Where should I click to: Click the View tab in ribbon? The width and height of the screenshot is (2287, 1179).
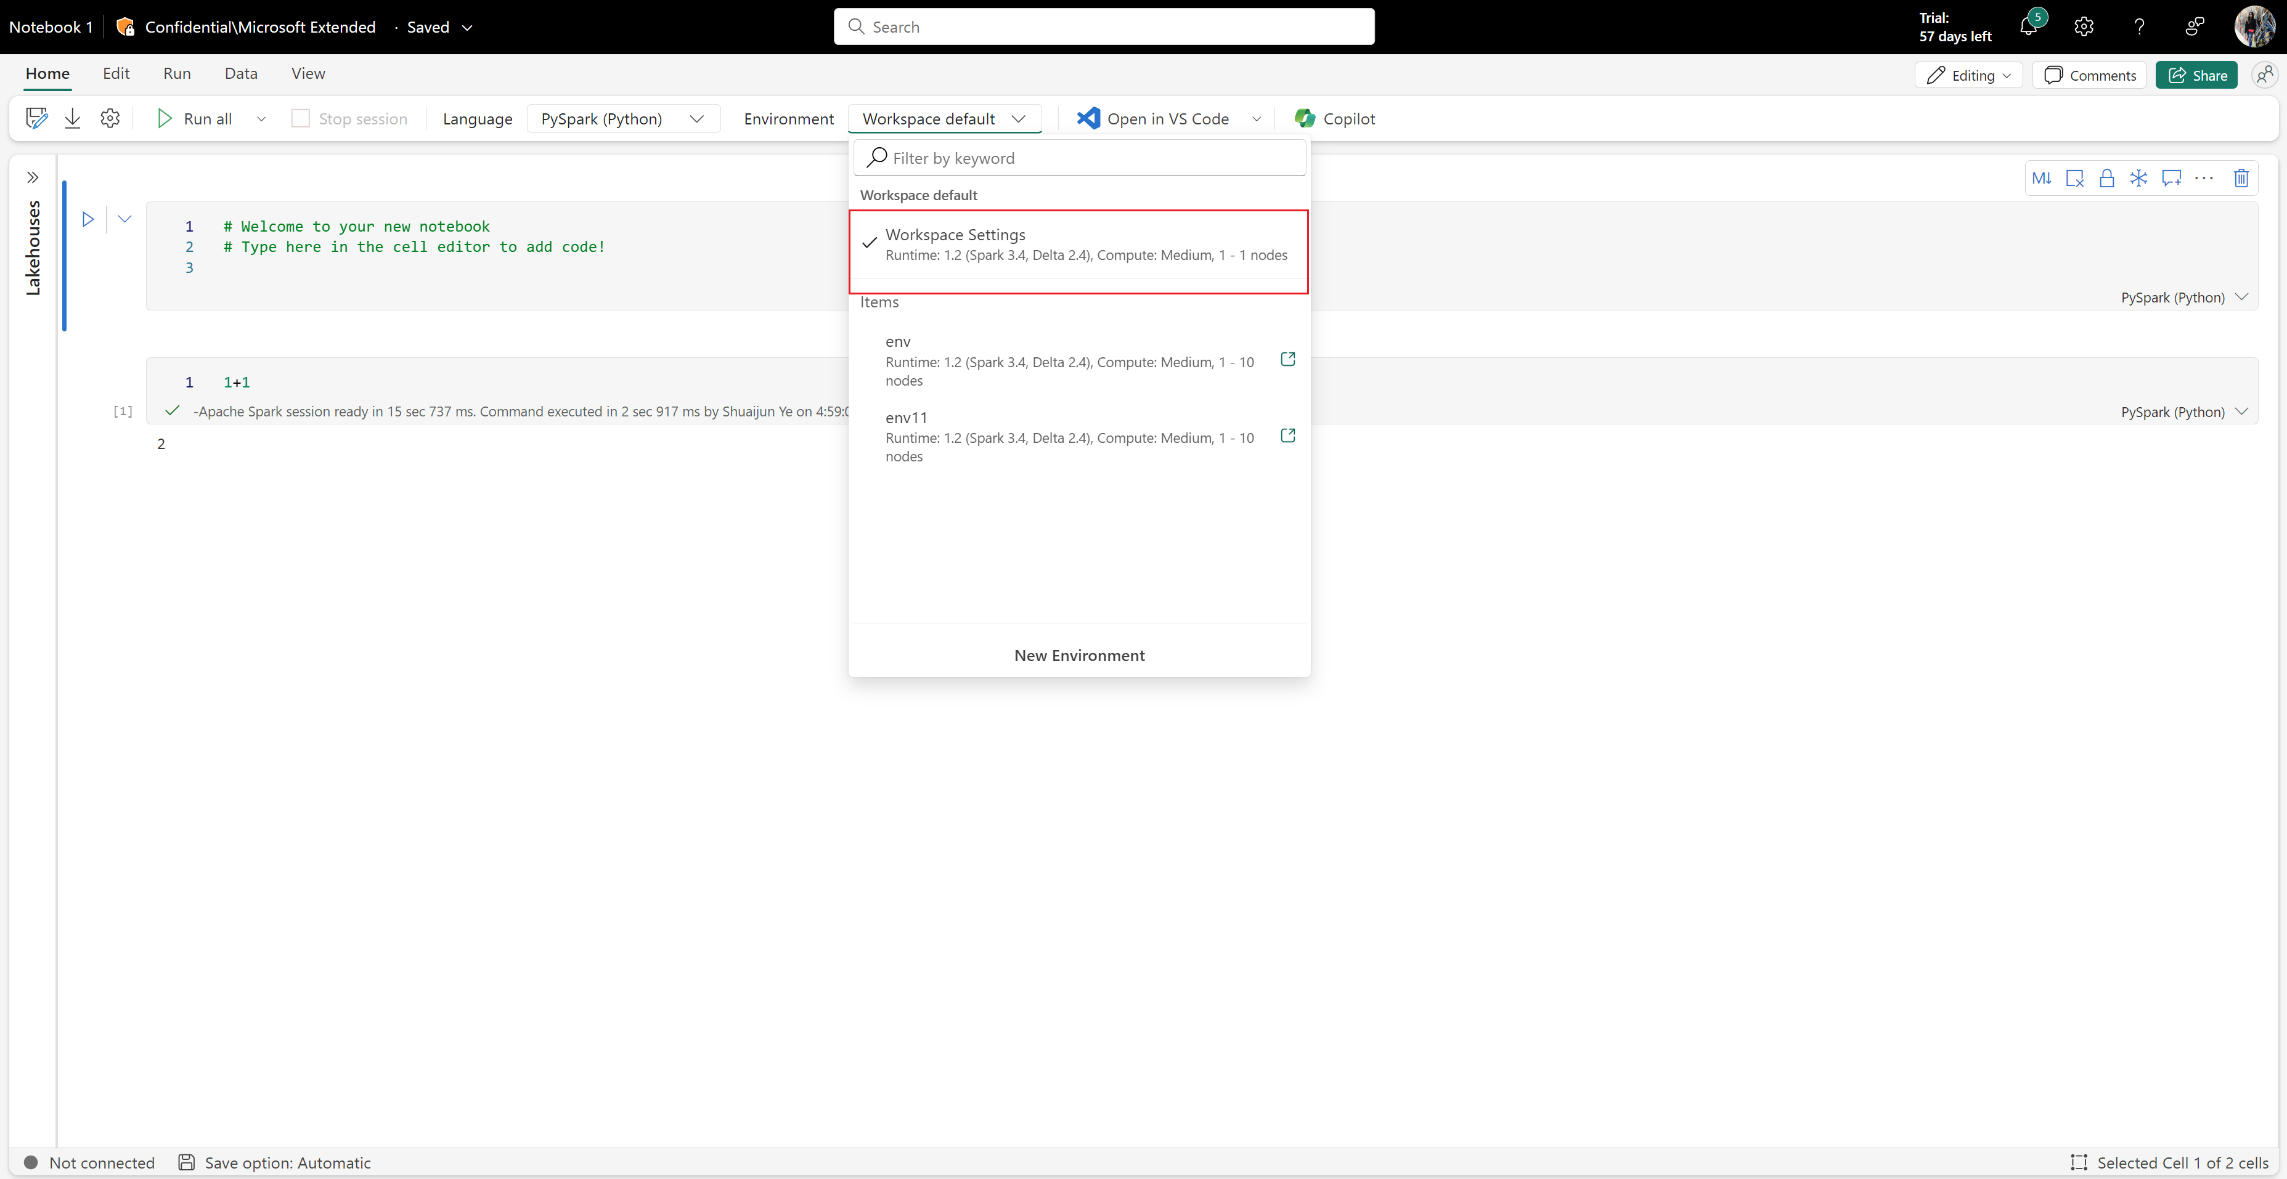click(307, 72)
